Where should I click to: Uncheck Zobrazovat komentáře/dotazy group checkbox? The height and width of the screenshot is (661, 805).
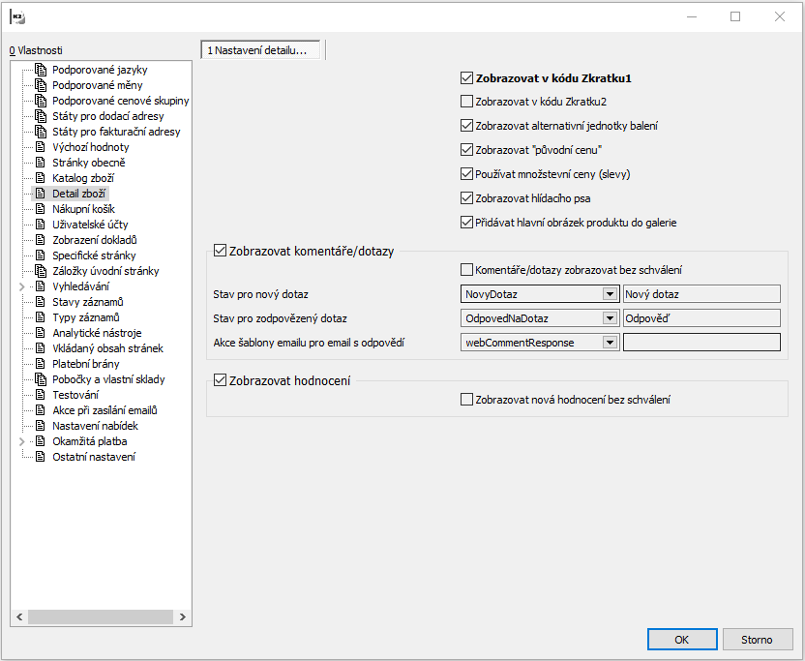[x=220, y=251]
